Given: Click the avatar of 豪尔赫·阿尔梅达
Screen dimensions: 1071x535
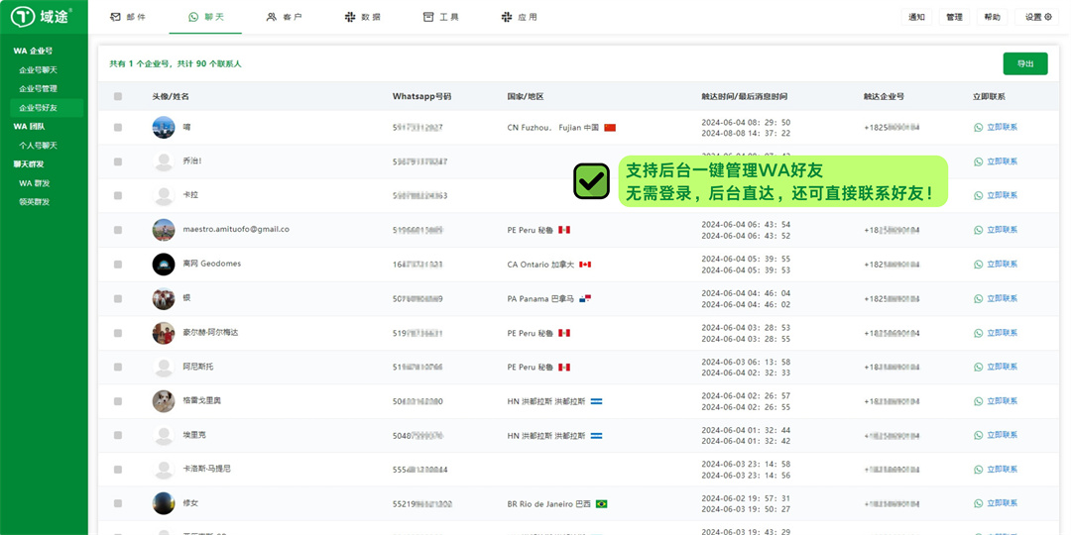Looking at the screenshot, I should (164, 333).
